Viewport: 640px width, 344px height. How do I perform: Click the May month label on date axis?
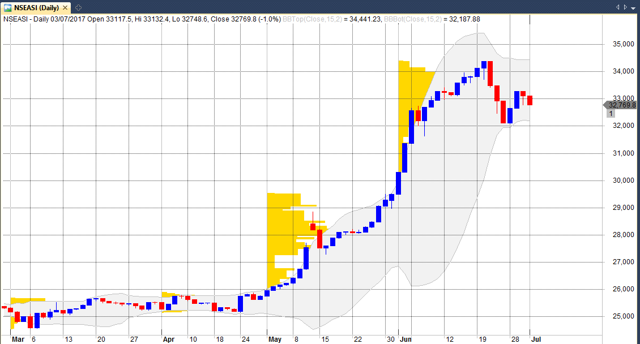click(275, 339)
